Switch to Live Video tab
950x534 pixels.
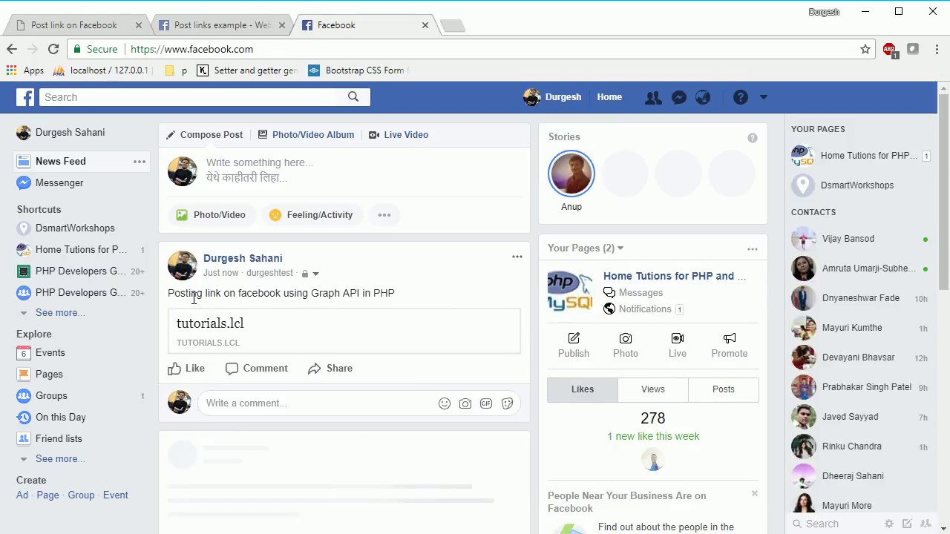point(399,135)
